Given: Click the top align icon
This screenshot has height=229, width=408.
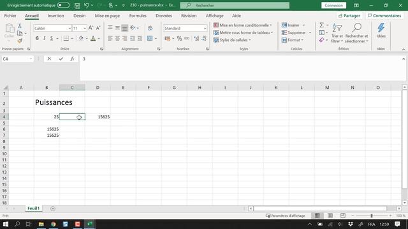Looking at the screenshot, I should [x=110, y=27].
